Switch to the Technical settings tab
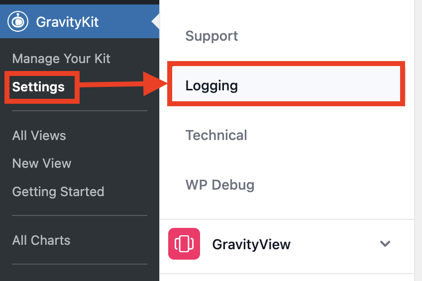The image size is (422, 281). coord(216,136)
